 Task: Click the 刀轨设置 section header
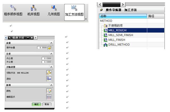coord(29,67)
